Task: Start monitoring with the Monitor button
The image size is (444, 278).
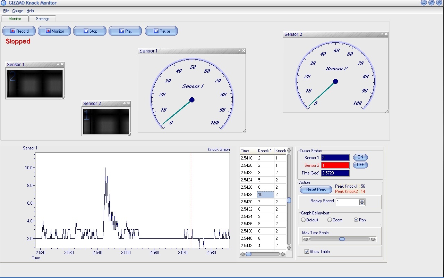Action: 54,31
